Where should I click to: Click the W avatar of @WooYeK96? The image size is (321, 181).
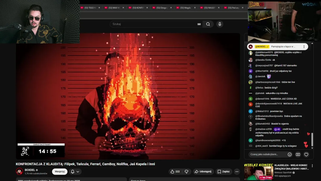(251, 71)
